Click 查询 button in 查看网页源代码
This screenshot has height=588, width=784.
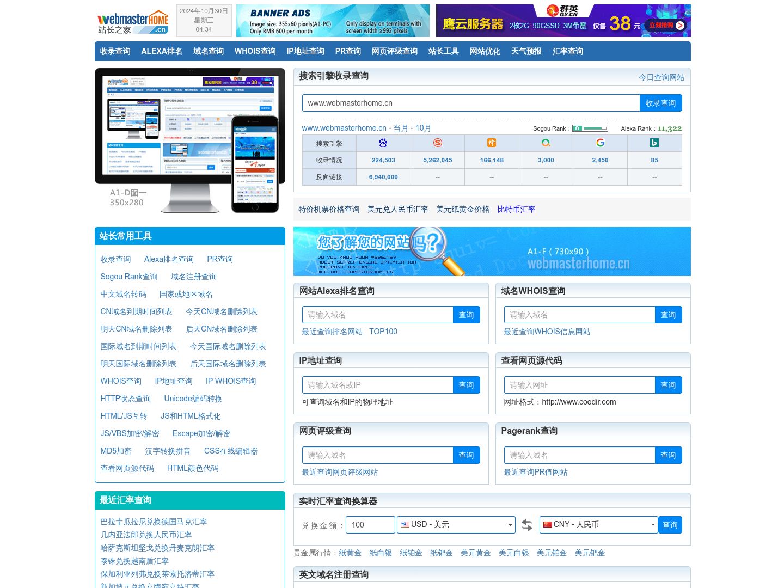tap(668, 385)
